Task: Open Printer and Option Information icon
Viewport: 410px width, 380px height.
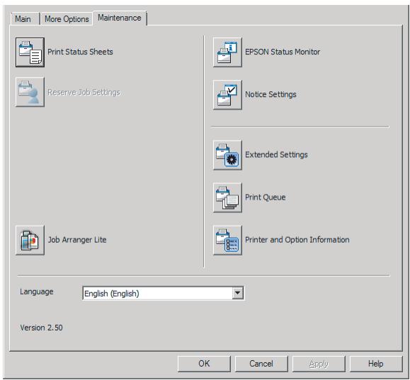Action: [227, 240]
